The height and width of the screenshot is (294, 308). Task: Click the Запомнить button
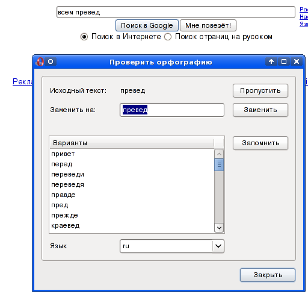(x=260, y=143)
